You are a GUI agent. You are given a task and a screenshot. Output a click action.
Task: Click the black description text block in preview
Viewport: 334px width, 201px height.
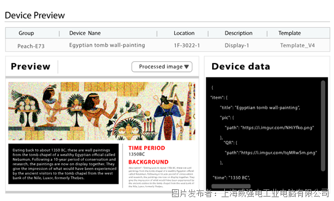coord(63,164)
